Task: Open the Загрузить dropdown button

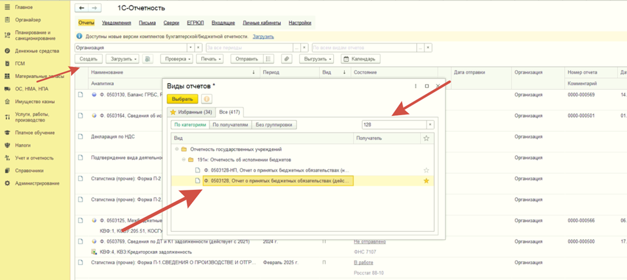Action: [x=122, y=59]
